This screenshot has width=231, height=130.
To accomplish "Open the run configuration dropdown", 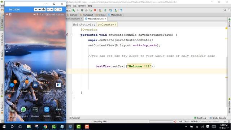I will point(69,10).
